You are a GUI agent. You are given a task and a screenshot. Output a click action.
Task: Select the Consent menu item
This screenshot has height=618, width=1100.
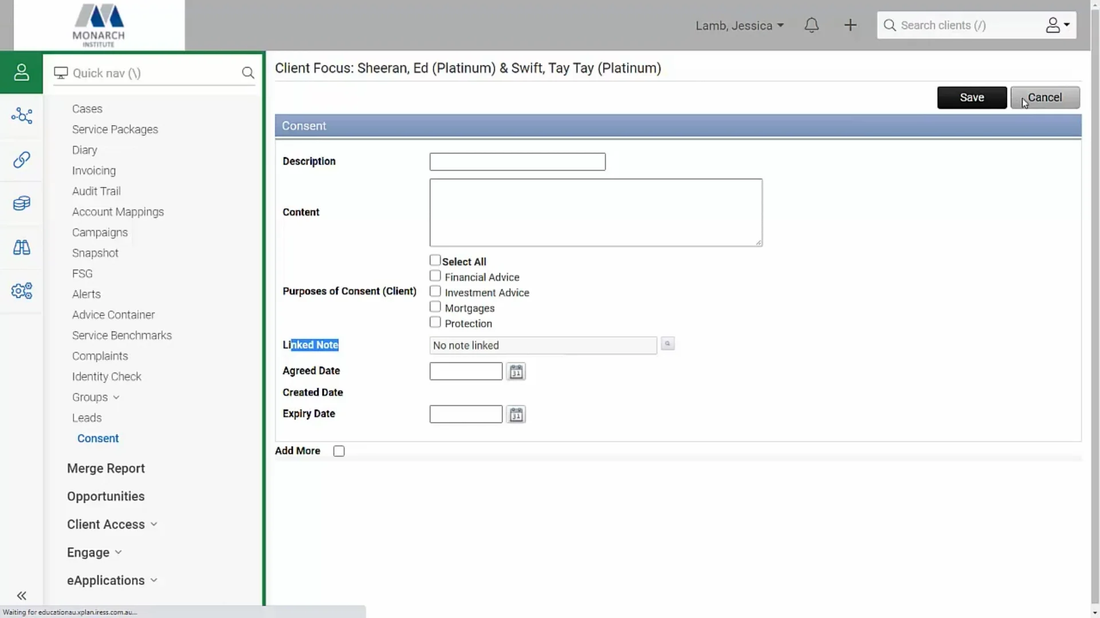(x=98, y=438)
